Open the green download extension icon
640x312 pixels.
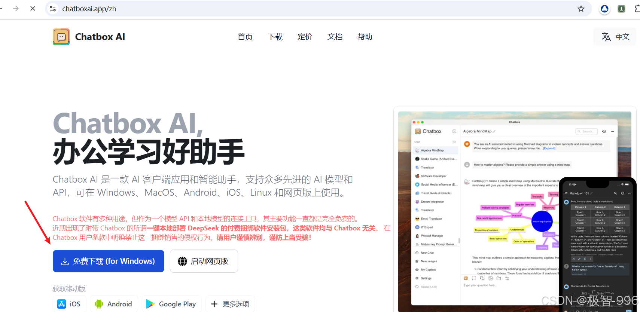point(621,9)
